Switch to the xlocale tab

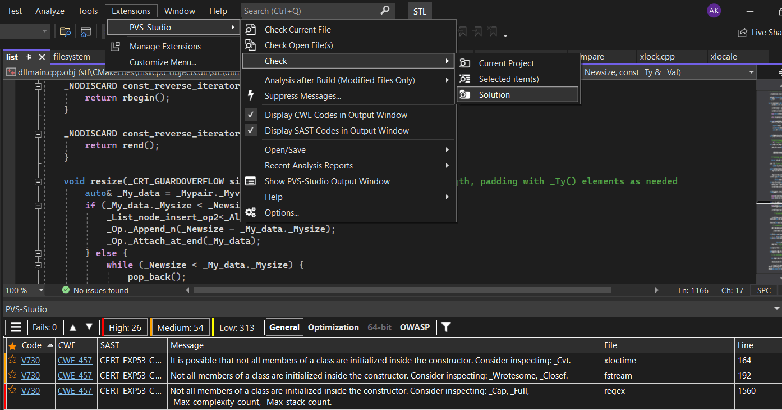[724, 57]
